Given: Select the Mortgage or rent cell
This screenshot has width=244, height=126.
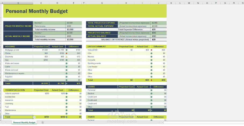Looking at the screenshot, I should (18, 50).
